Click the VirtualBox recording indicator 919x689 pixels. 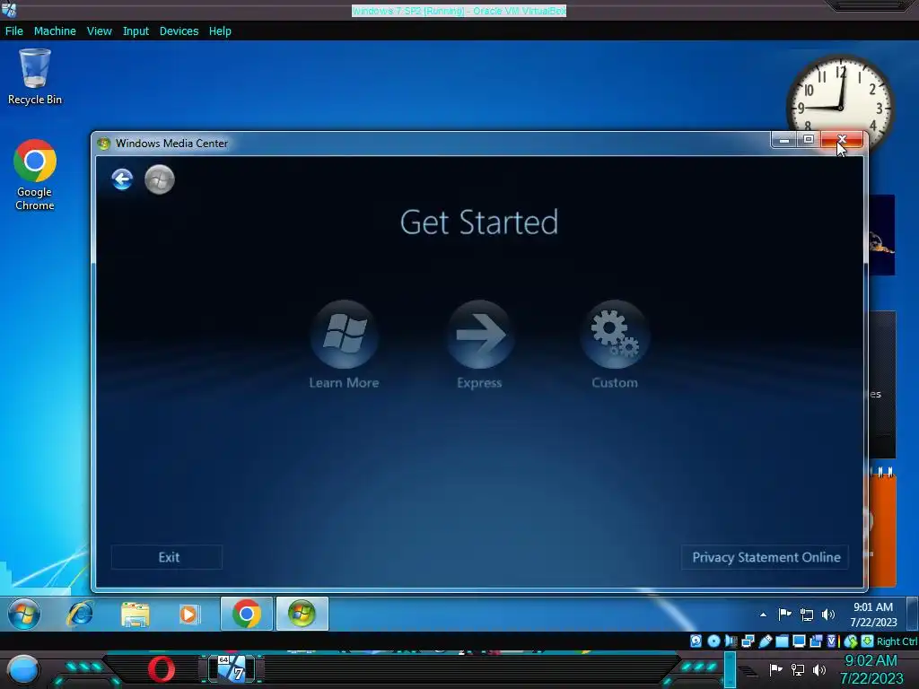pos(815,641)
